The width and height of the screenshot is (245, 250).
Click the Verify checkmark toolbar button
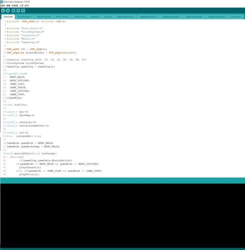[x=3, y=11]
